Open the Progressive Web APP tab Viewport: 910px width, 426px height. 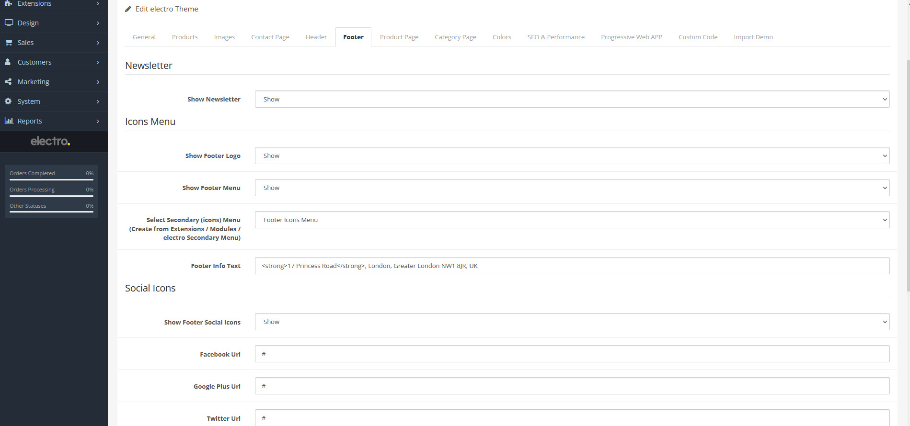point(632,37)
